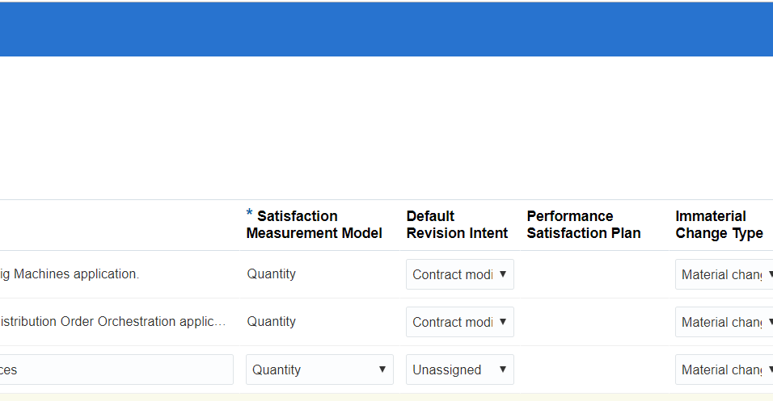The height and width of the screenshot is (405, 773).
Task: Click the Satisfaction Measurement Model column header
Action: click(314, 224)
